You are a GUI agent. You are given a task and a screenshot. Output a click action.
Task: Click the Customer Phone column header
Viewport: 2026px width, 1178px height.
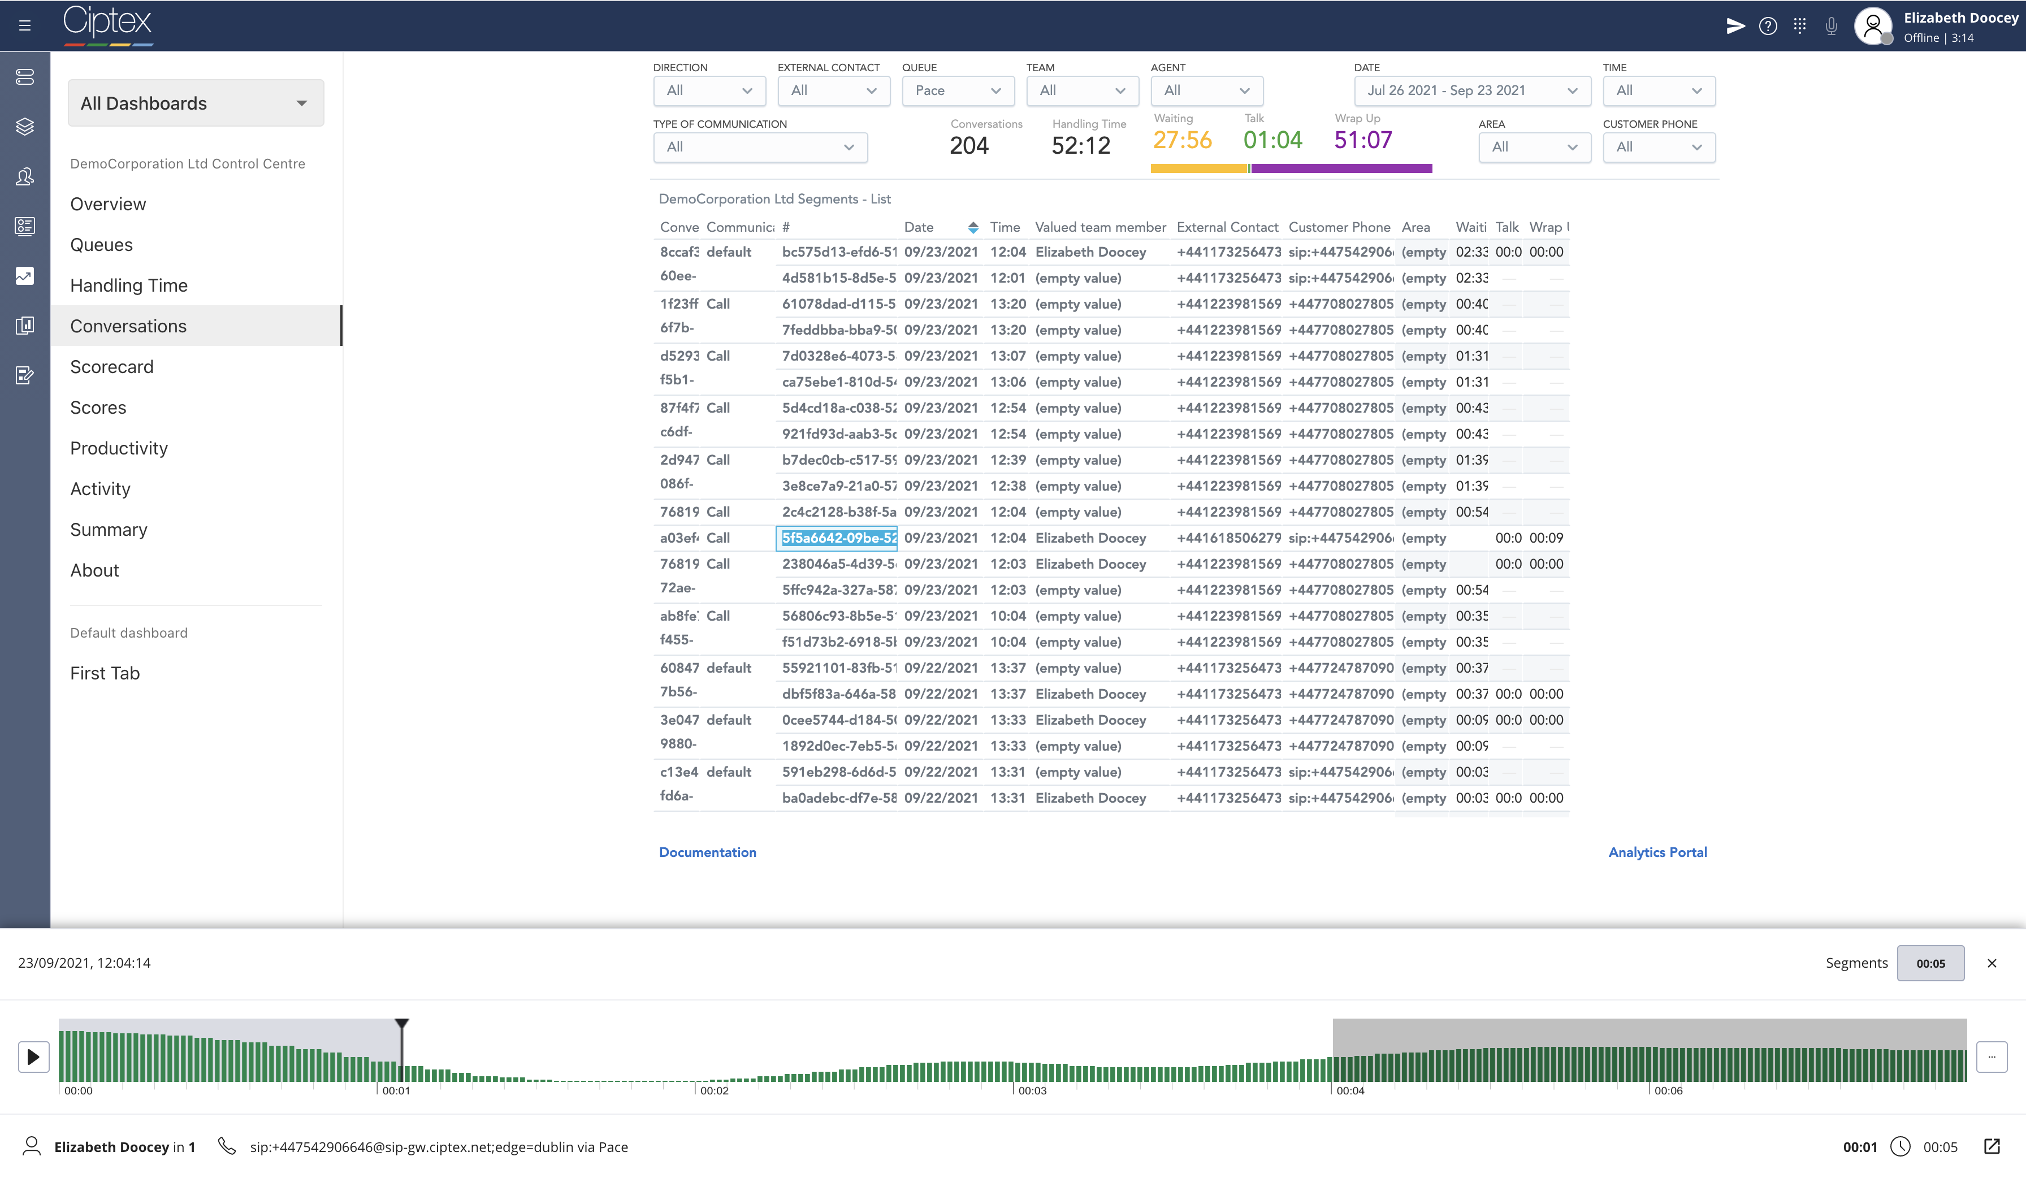[1339, 228]
